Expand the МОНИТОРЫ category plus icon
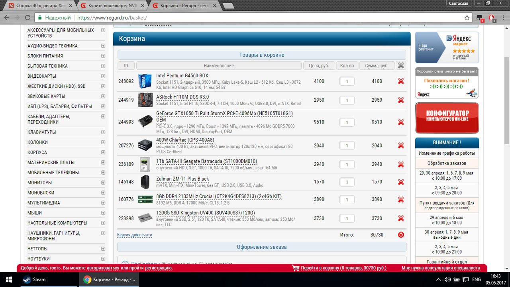510x287 pixels. pyautogui.click(x=103, y=183)
